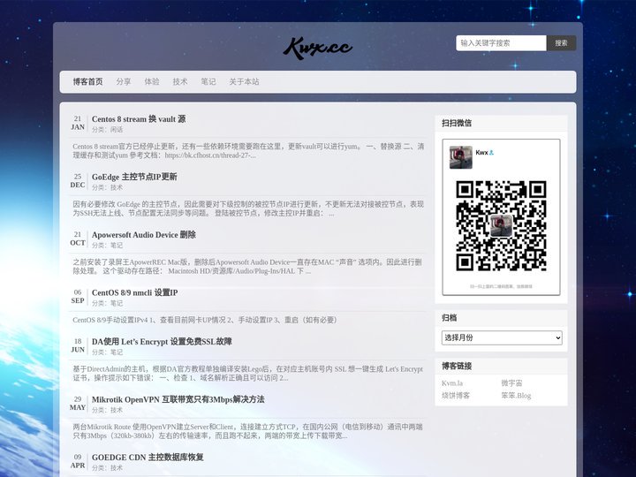Click 笔记 category under Let's Encrypt post

click(x=117, y=352)
